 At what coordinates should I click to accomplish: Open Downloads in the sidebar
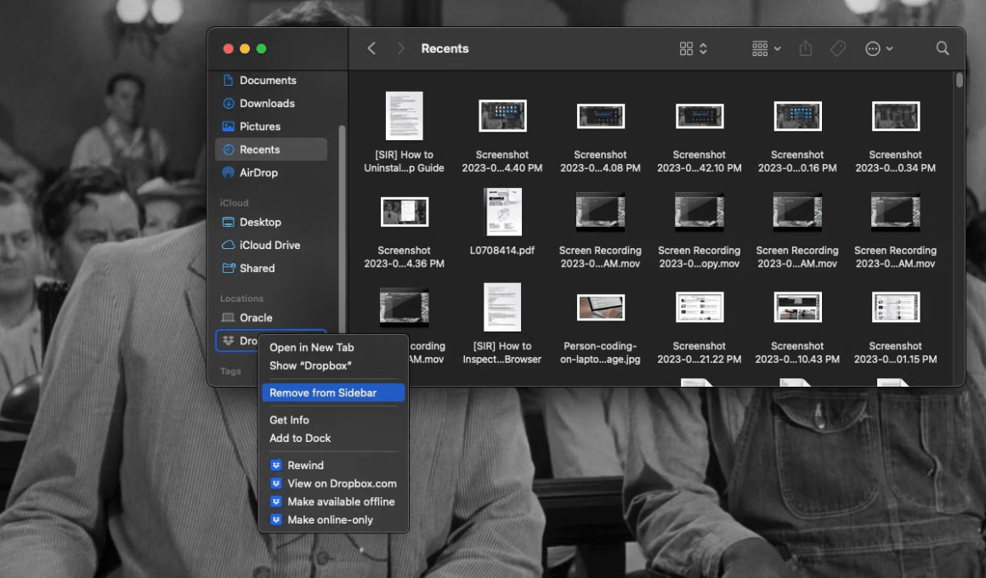[x=271, y=103]
